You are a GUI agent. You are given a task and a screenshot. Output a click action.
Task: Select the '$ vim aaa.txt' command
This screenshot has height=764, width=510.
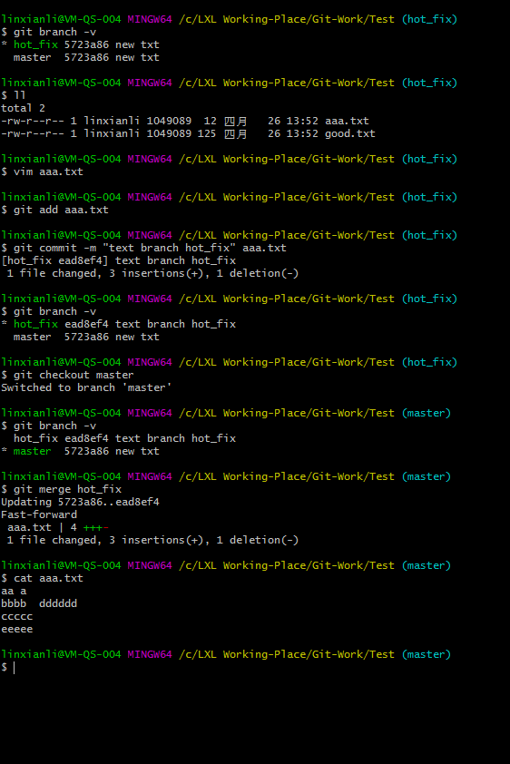[x=42, y=171]
